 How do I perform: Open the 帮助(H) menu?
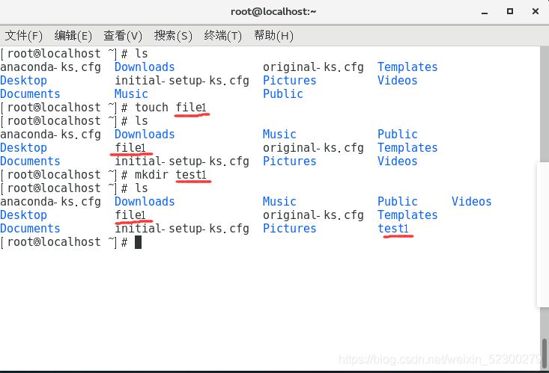tap(273, 36)
